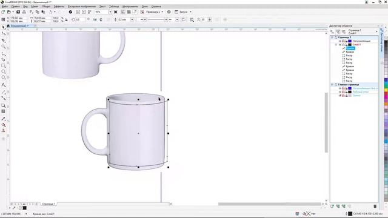The width and height of the screenshot is (388, 218).
Task: Collapse the Слой 1 layer node
Action: [336, 45]
